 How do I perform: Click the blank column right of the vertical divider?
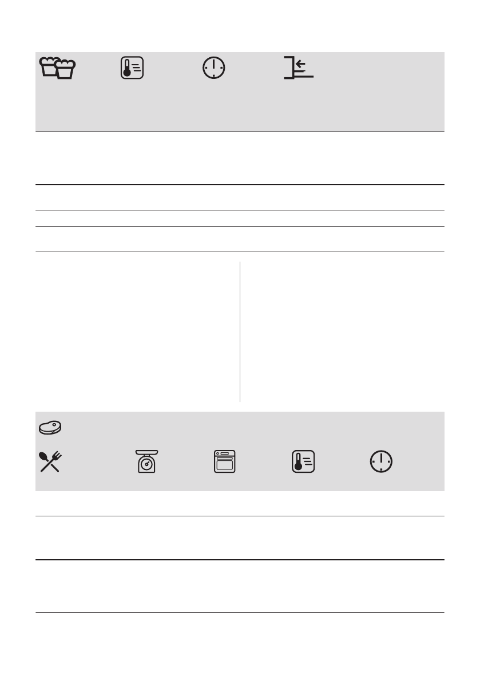pyautogui.click(x=343, y=332)
